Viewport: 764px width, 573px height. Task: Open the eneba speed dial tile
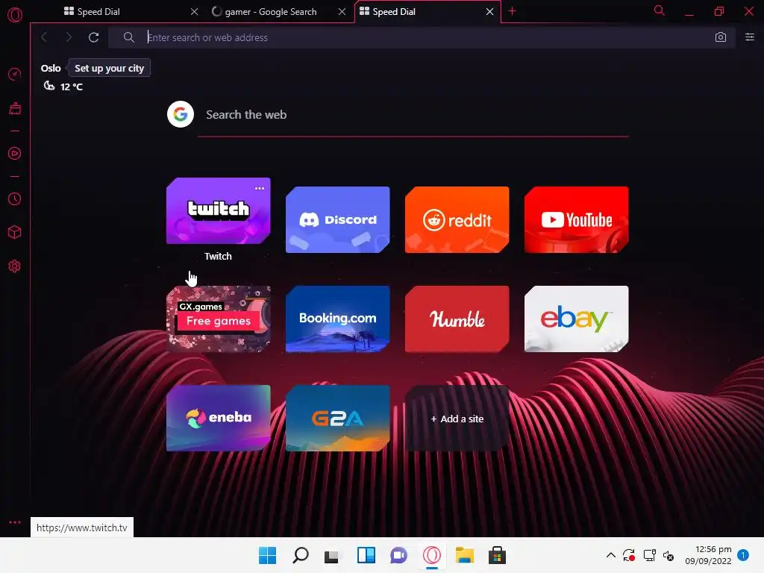tap(219, 419)
